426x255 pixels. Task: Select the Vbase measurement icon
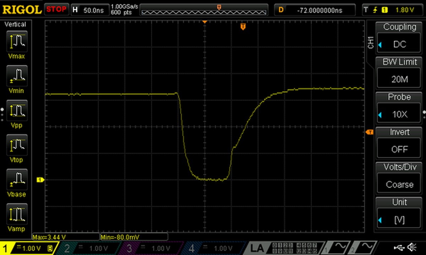pos(17,180)
